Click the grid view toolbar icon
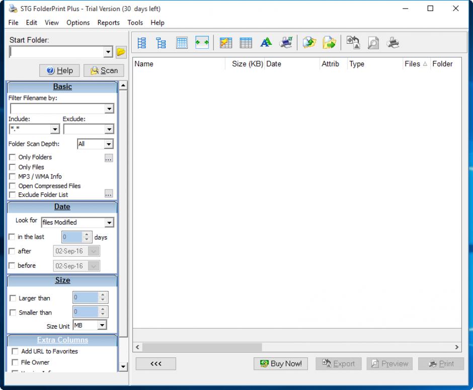This screenshot has width=473, height=390. [x=182, y=43]
